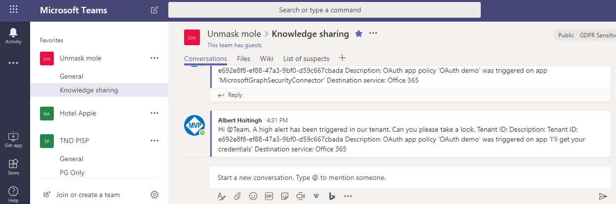Switch to the Files tab
Image resolution: width=616 pixels, height=204 pixels.
[x=243, y=58]
